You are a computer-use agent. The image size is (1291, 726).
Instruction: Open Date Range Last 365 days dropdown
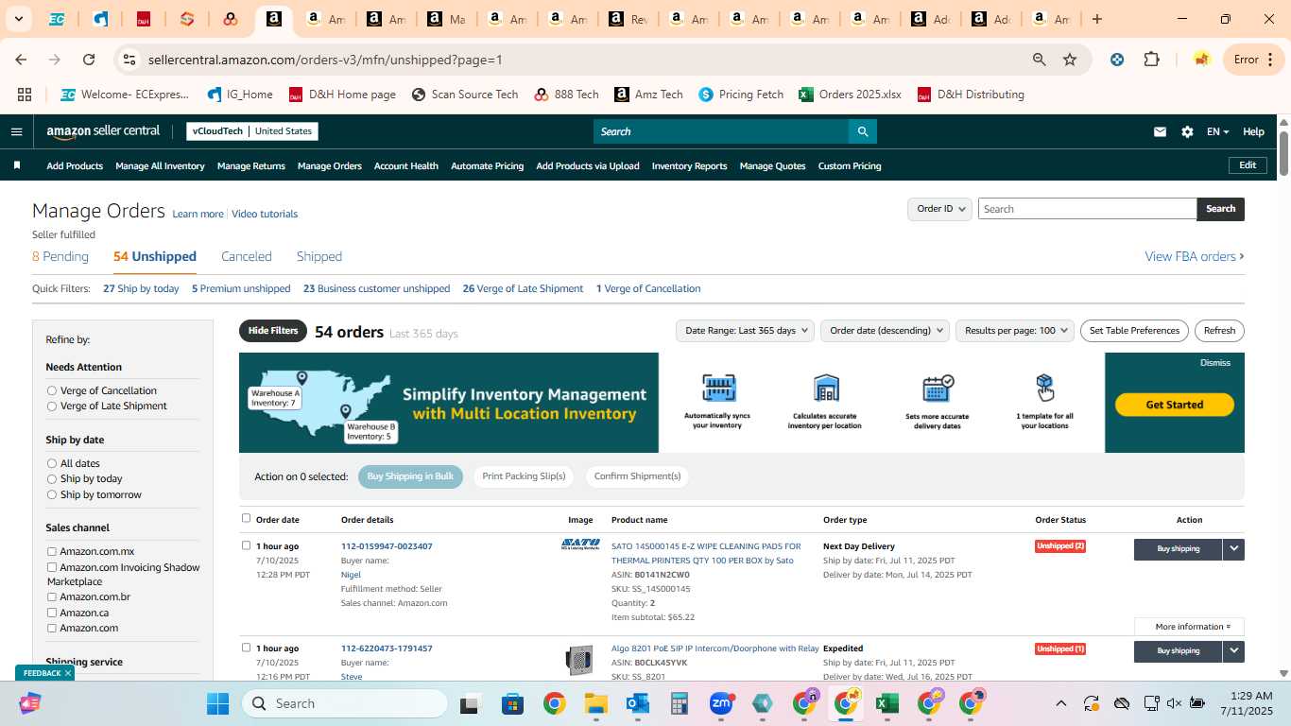click(746, 331)
